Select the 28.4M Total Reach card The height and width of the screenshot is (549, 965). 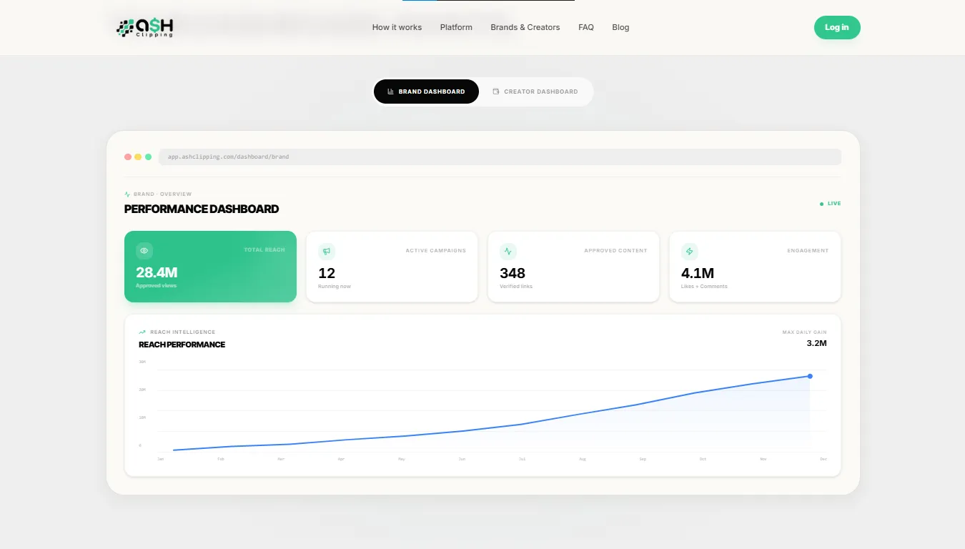coord(210,267)
